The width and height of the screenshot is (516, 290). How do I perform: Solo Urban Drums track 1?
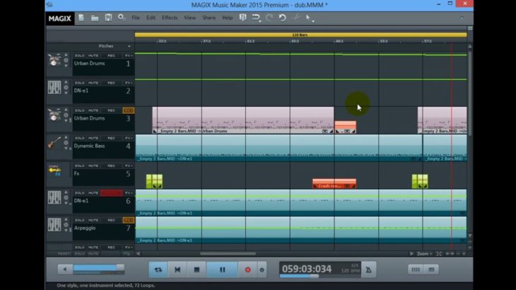coord(80,56)
